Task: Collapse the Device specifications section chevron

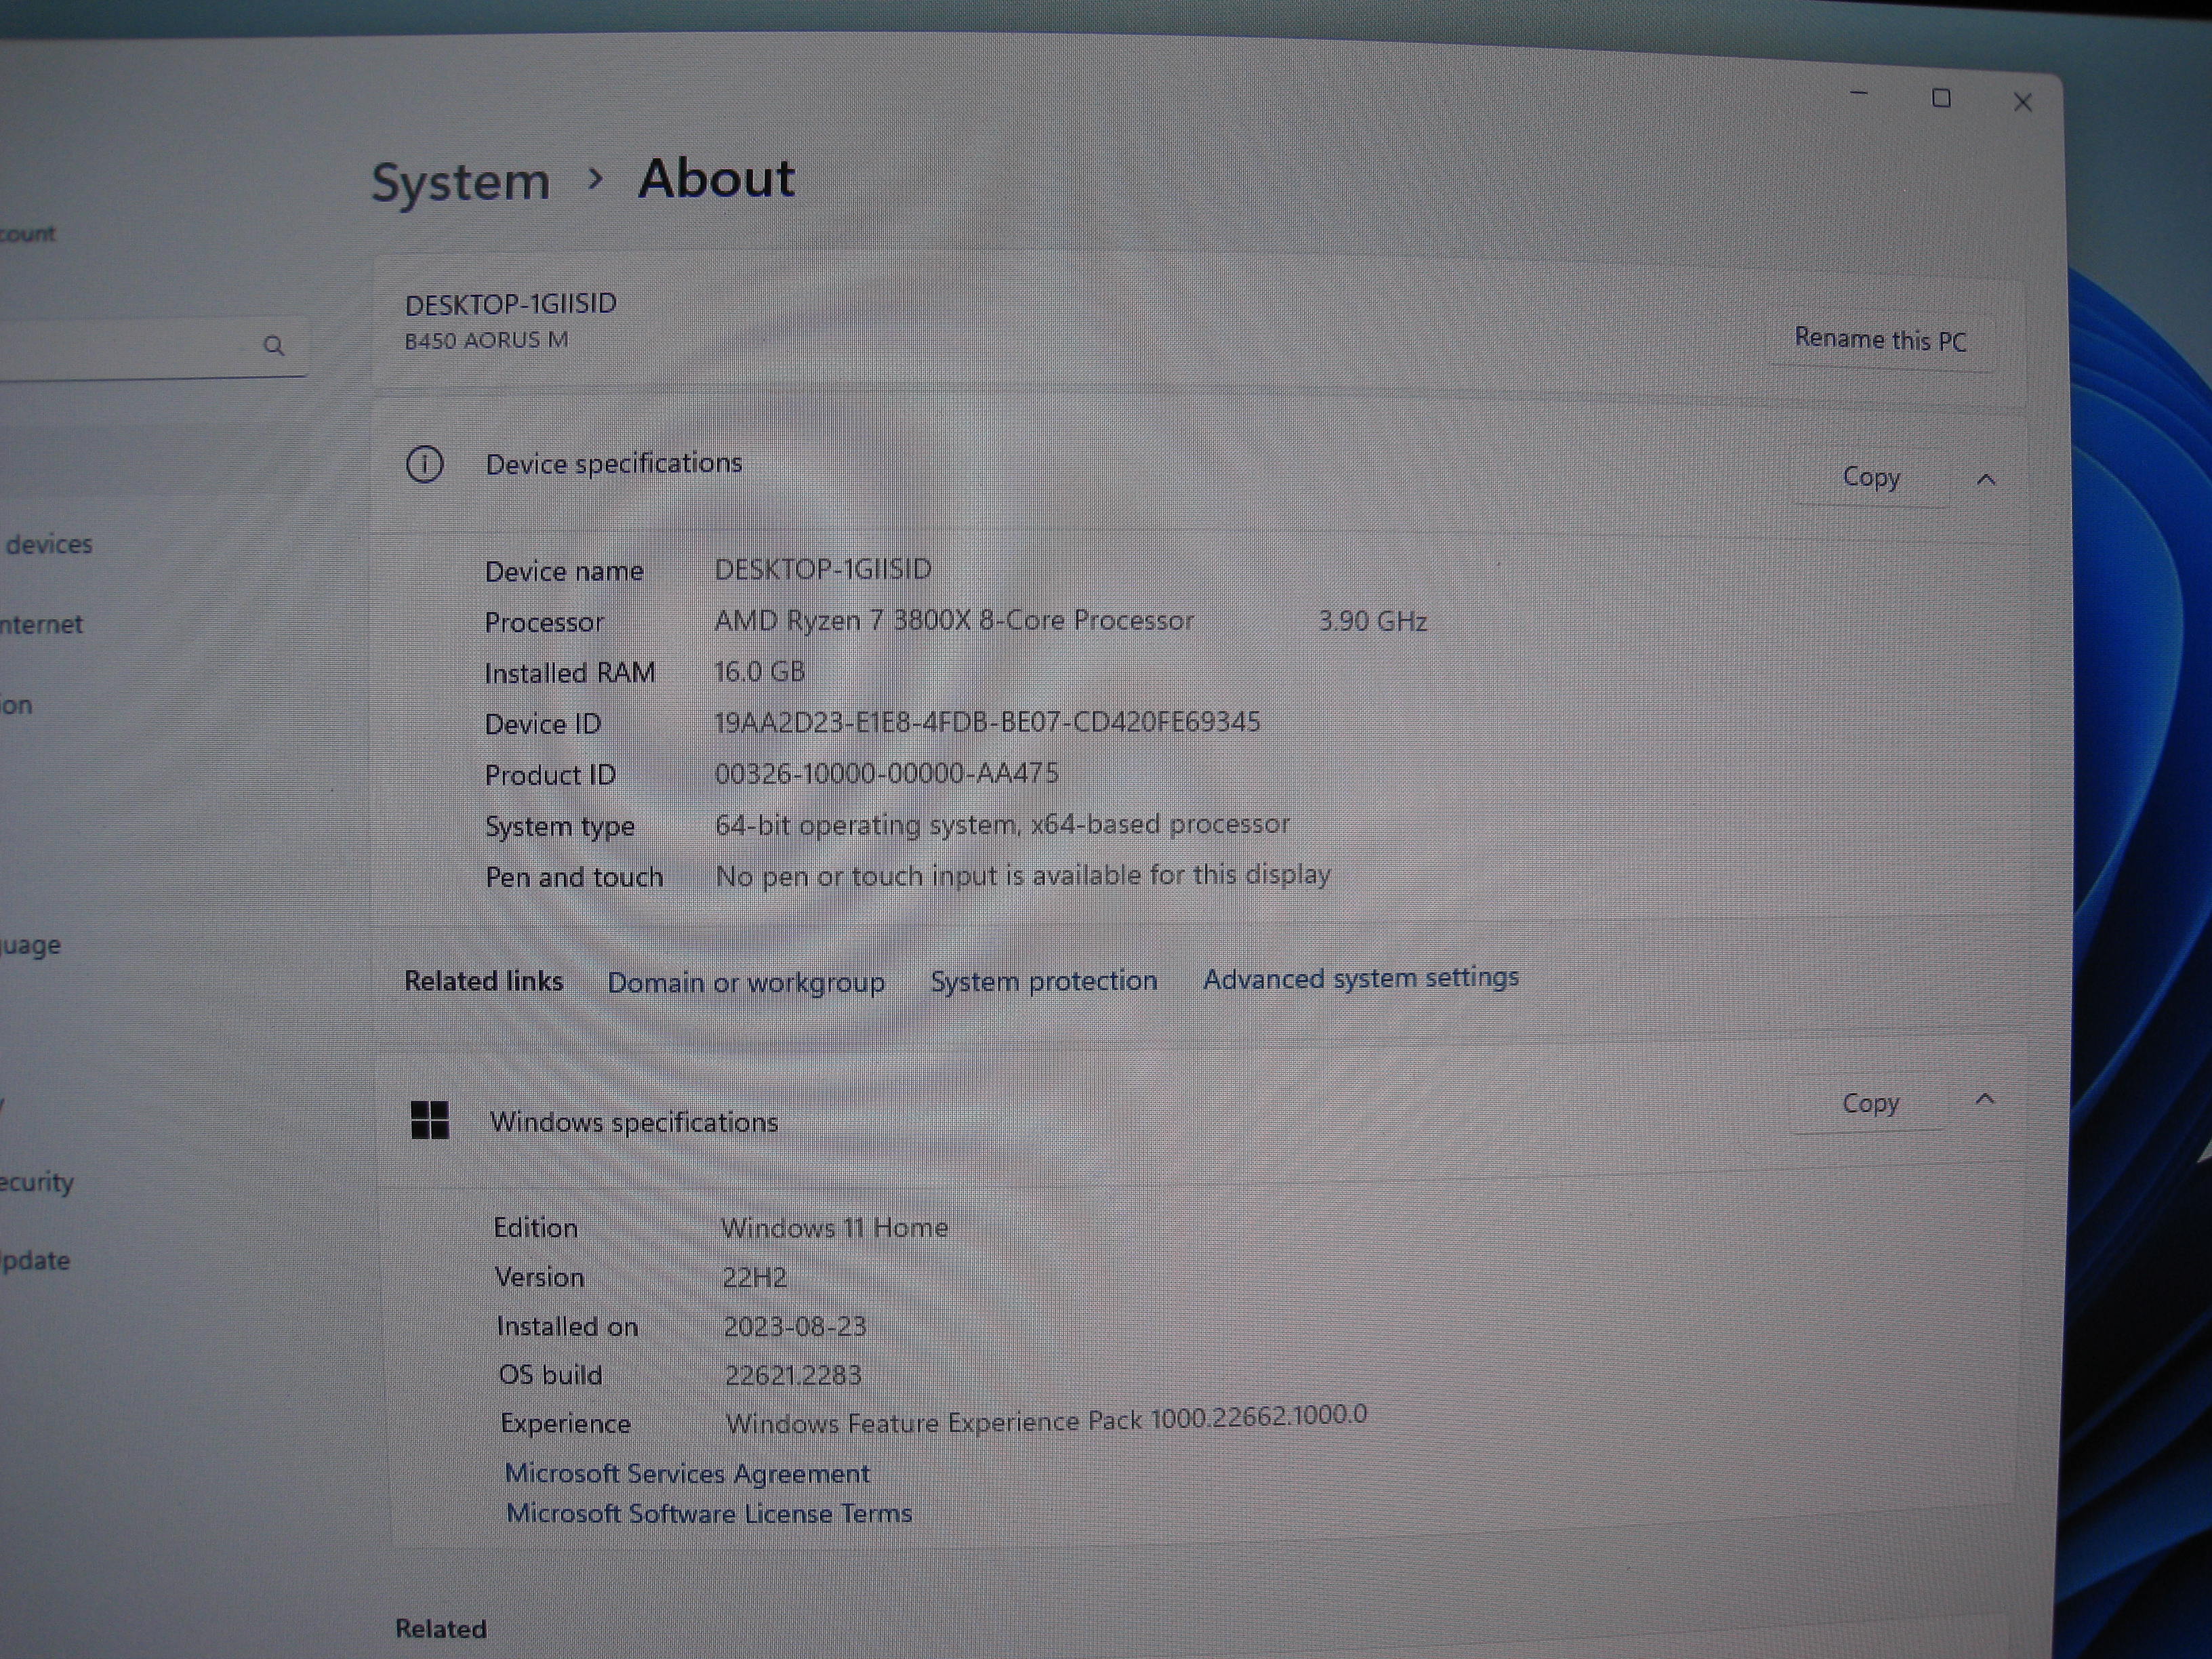Action: click(1986, 480)
